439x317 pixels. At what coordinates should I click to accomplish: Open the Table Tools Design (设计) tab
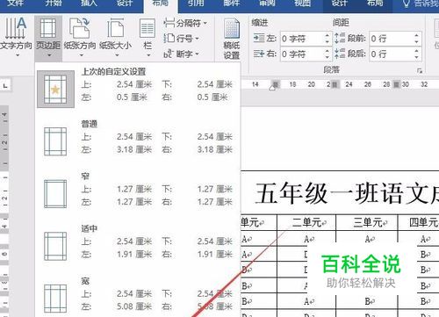point(339,4)
